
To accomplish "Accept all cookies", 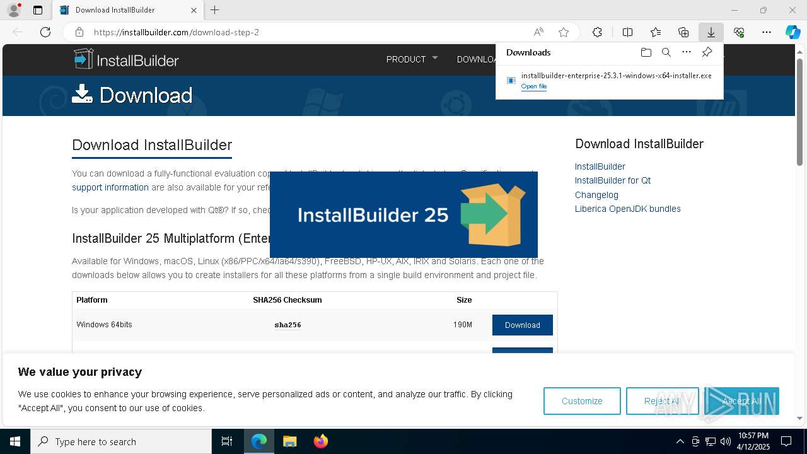I will click(741, 401).
